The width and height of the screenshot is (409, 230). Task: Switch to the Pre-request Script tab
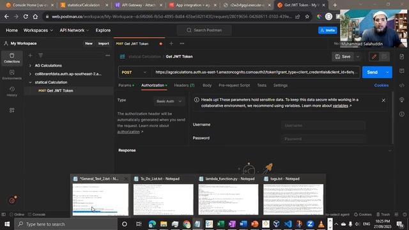point(234,85)
